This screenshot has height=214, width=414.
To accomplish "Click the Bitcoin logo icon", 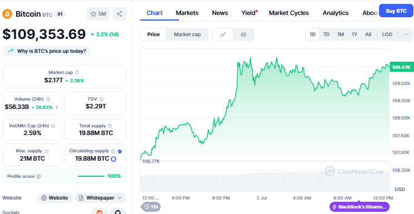I will (x=7, y=14).
